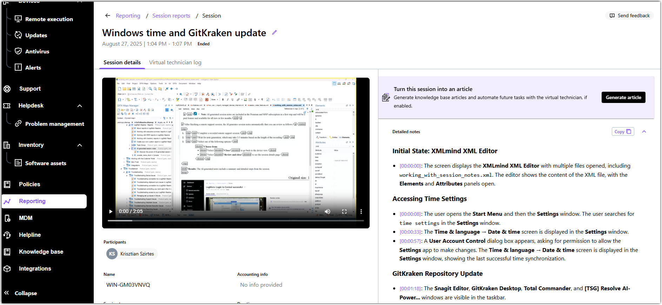Open the Antivirus shield icon in sidebar
This screenshot has width=662, height=305.
click(18, 51)
